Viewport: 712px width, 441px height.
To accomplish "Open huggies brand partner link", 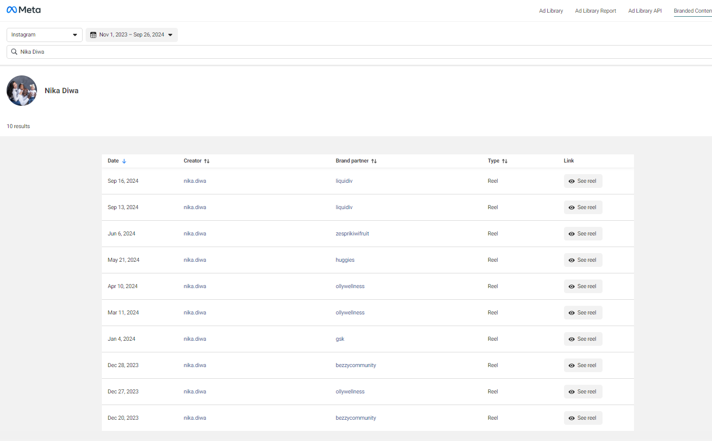I will (x=345, y=260).
